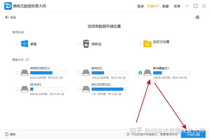Viewport: 210px width, 139px height.
Task: Click the 刷新 refresh label
Action: (x=13, y=134)
